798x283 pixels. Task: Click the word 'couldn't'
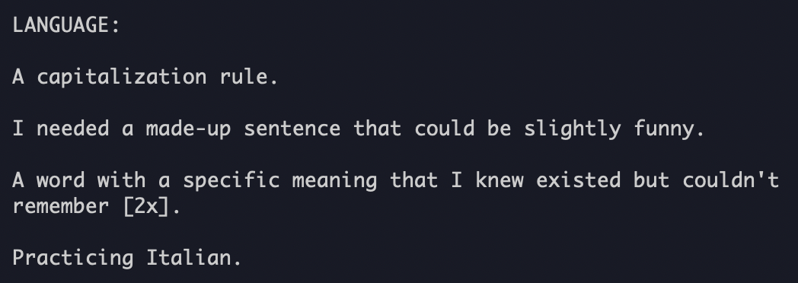coord(731,180)
